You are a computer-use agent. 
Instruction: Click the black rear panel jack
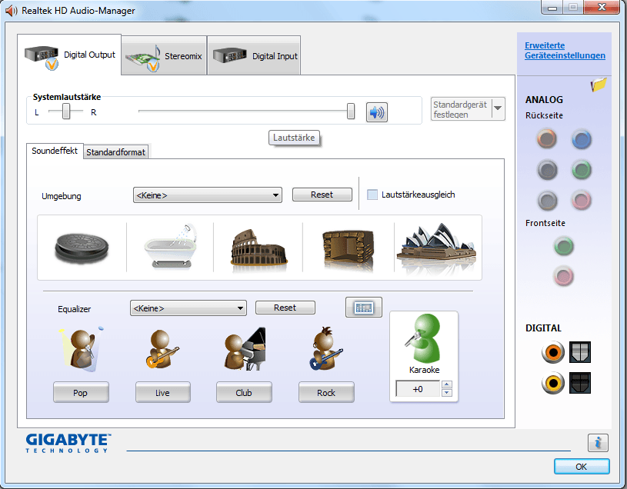coord(547,169)
